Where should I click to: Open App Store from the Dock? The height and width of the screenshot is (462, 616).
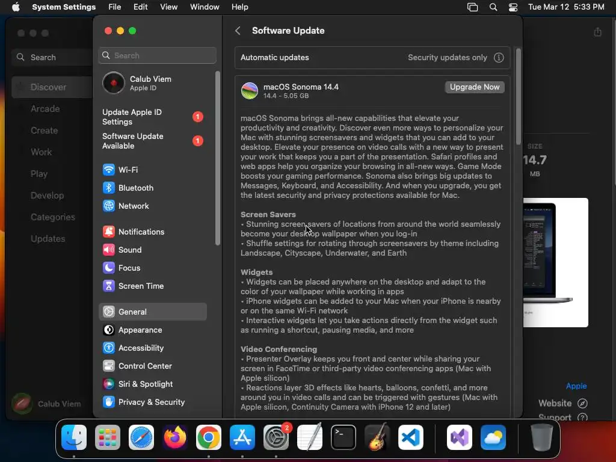point(242,437)
